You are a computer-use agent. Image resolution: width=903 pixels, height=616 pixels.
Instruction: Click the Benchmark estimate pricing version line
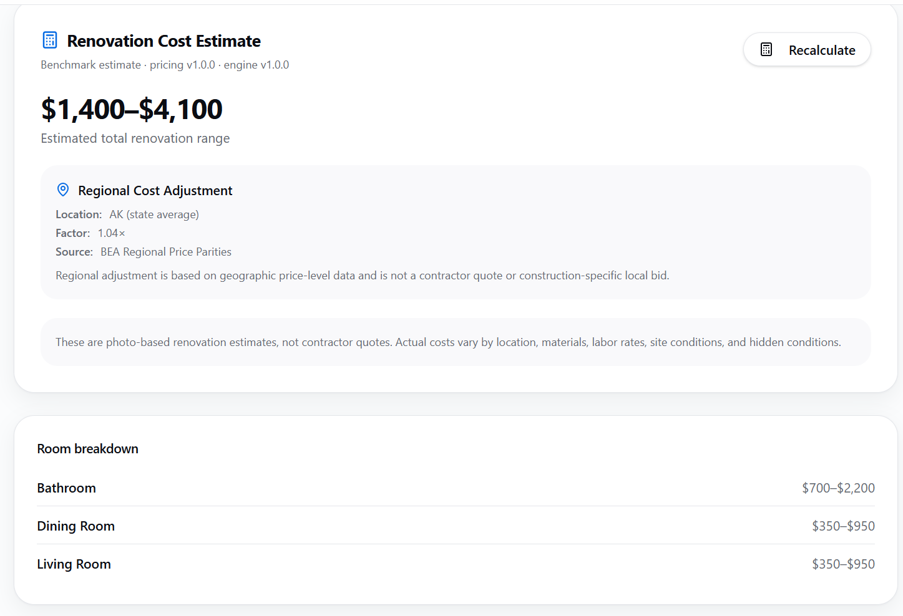point(165,65)
